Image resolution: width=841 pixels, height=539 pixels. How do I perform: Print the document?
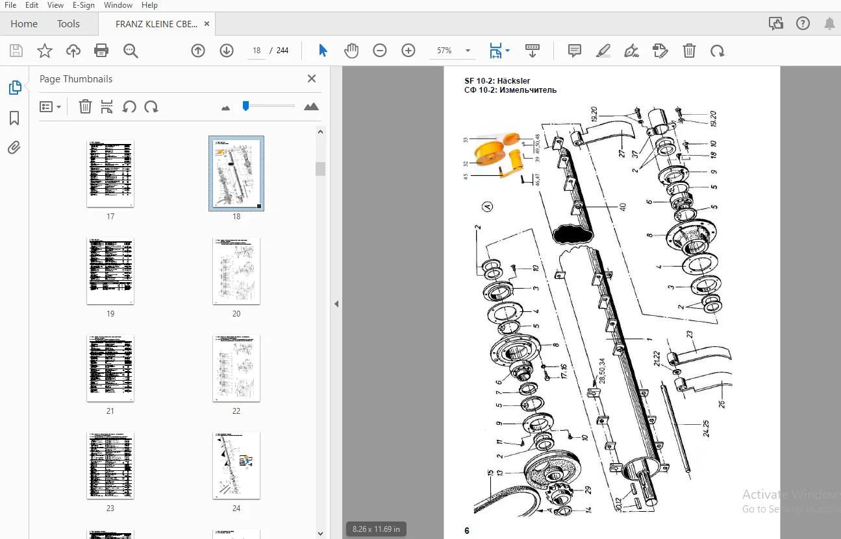(x=101, y=51)
